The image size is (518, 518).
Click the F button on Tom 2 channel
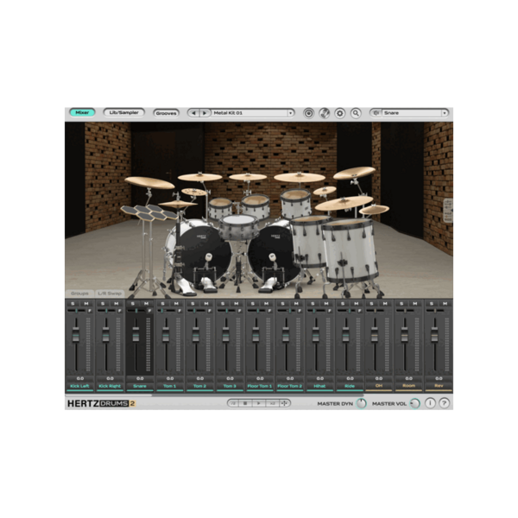[x=210, y=311]
